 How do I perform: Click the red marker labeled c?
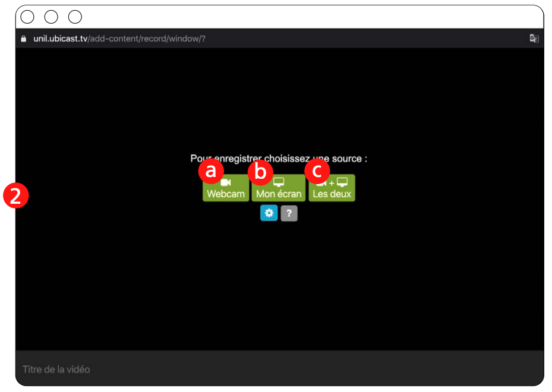tap(317, 171)
